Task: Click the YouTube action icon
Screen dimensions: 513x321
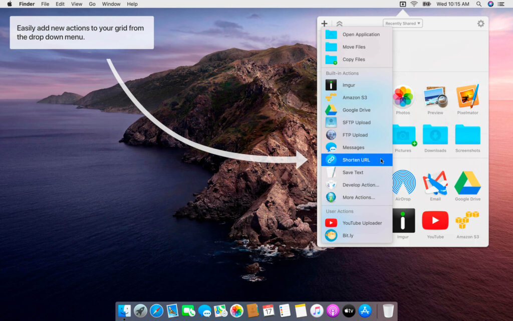Action: pyautogui.click(x=435, y=221)
